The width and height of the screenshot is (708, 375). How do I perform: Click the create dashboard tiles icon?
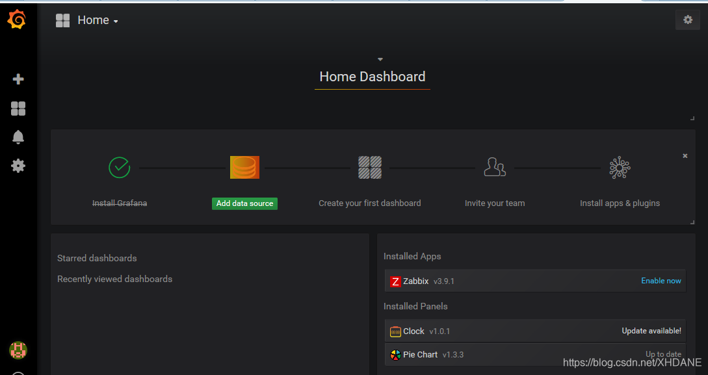point(370,168)
